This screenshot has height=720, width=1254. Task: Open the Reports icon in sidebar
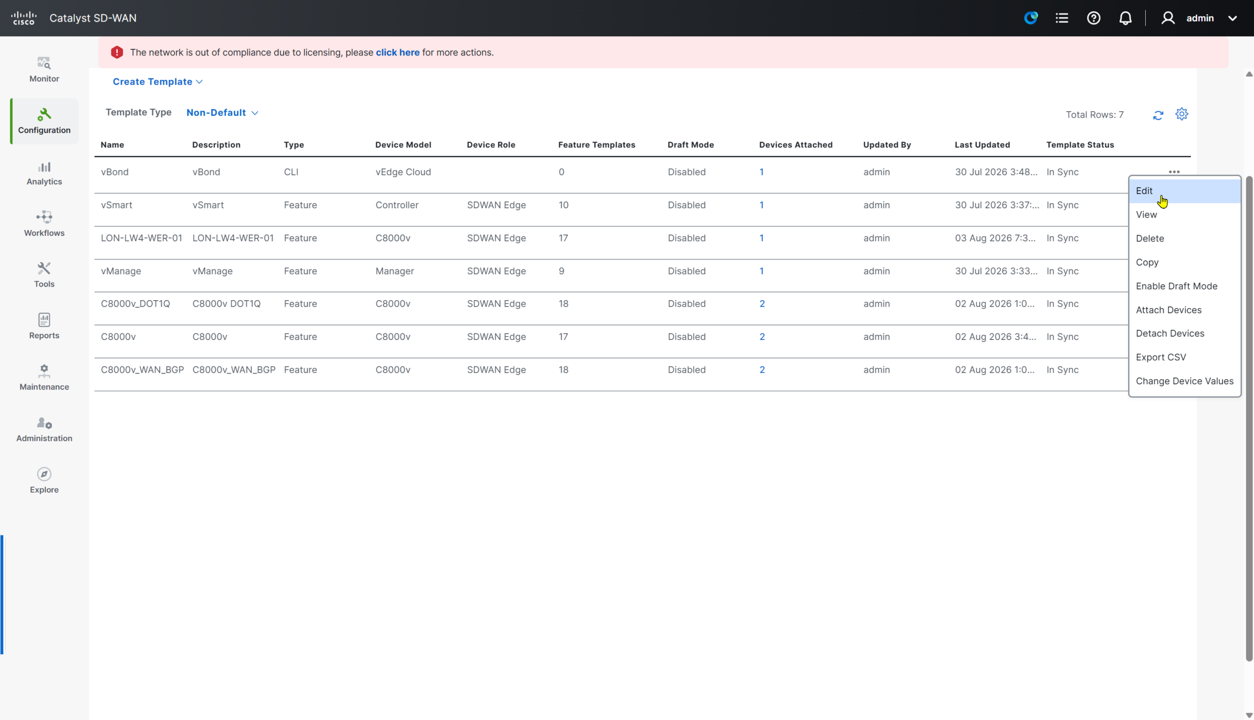tap(44, 319)
